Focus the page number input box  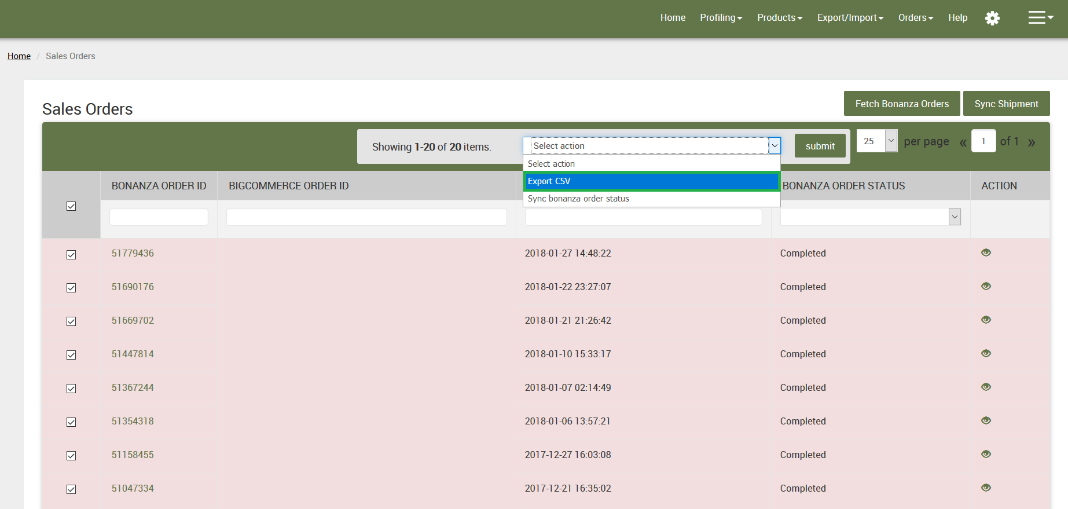pos(983,141)
